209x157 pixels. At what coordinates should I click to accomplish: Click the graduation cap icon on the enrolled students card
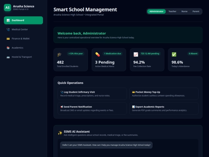[59, 55]
